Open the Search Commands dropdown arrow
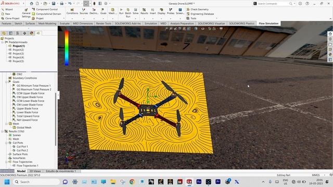 [x=294, y=4]
